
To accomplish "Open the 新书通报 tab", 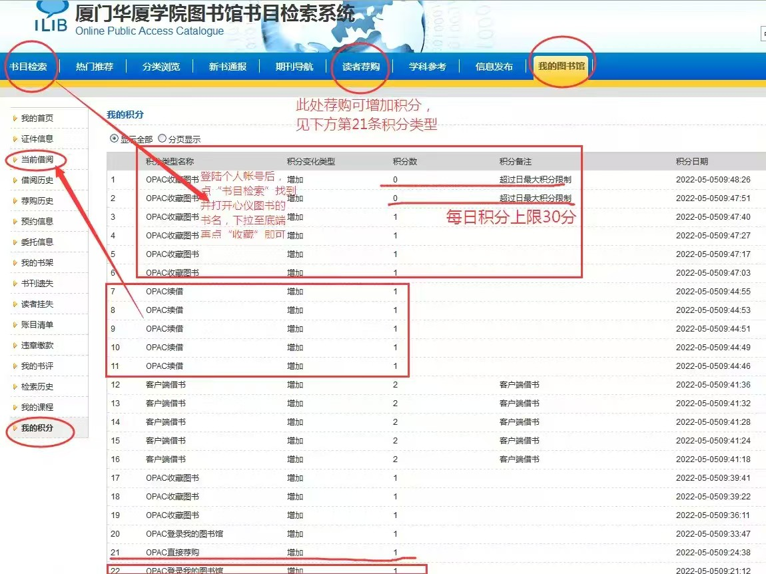I will pyautogui.click(x=228, y=67).
